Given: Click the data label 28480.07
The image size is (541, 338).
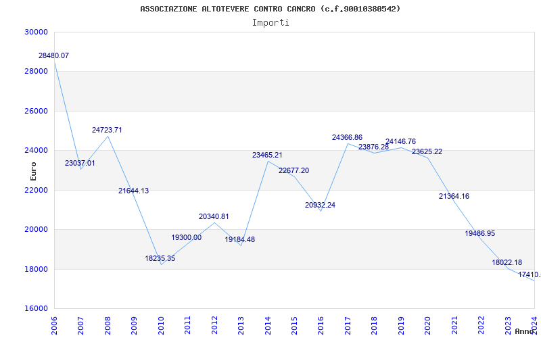Looking at the screenshot, I should (53, 55).
